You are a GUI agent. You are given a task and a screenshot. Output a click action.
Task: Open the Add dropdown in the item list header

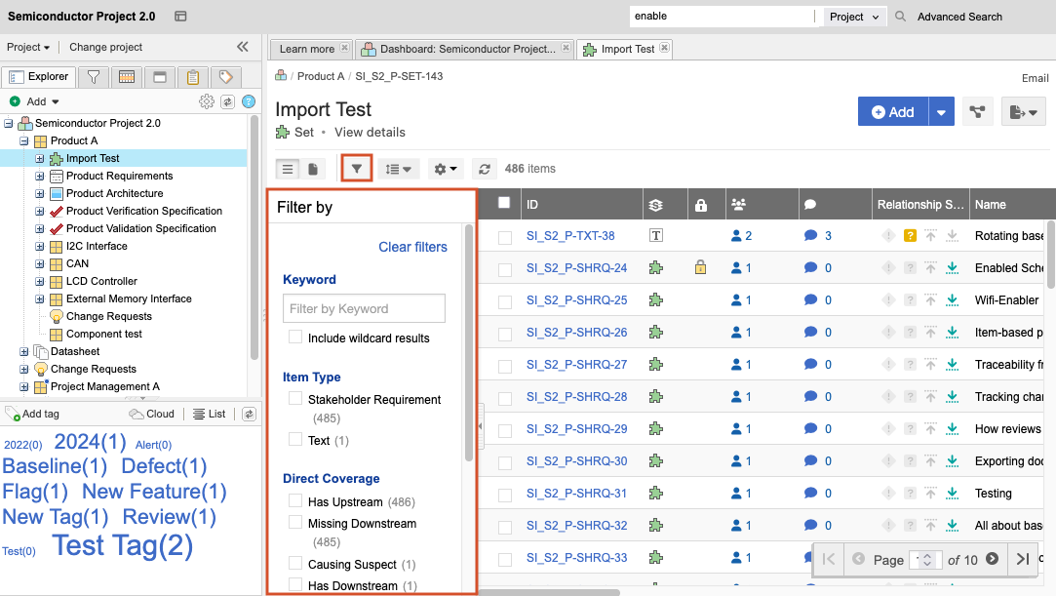coord(941,111)
